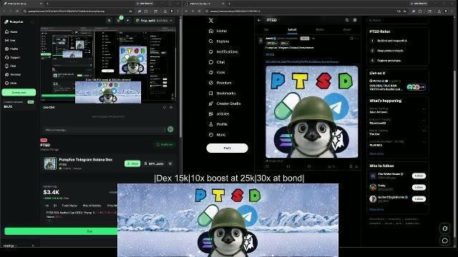458x257 pixels.
Task: Search within the PTSD community
Action: coord(347,20)
